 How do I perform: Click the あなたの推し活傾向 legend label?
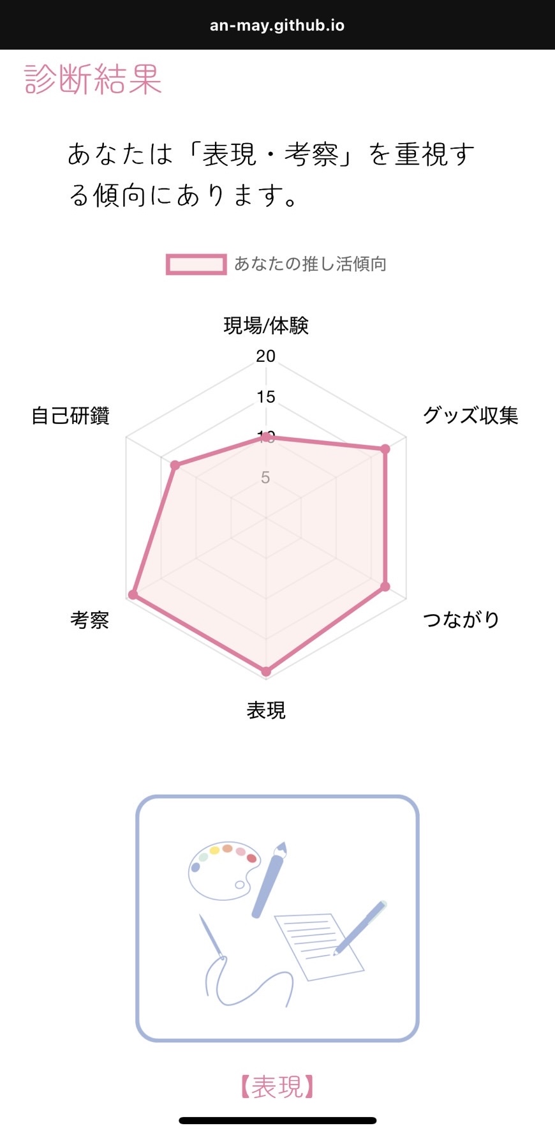click(x=310, y=264)
